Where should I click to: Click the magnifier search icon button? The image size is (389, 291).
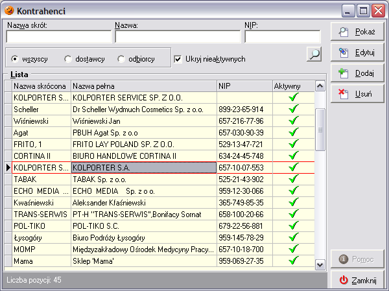pos(314,54)
